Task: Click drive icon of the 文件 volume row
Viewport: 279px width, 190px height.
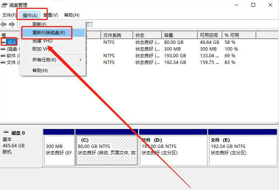Action: tap(3, 62)
